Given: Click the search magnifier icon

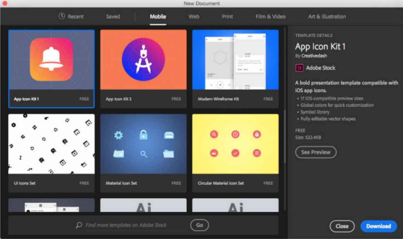Looking at the screenshot, I should point(79,225).
